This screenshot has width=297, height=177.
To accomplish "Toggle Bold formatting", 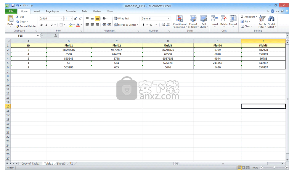I will (41, 25).
